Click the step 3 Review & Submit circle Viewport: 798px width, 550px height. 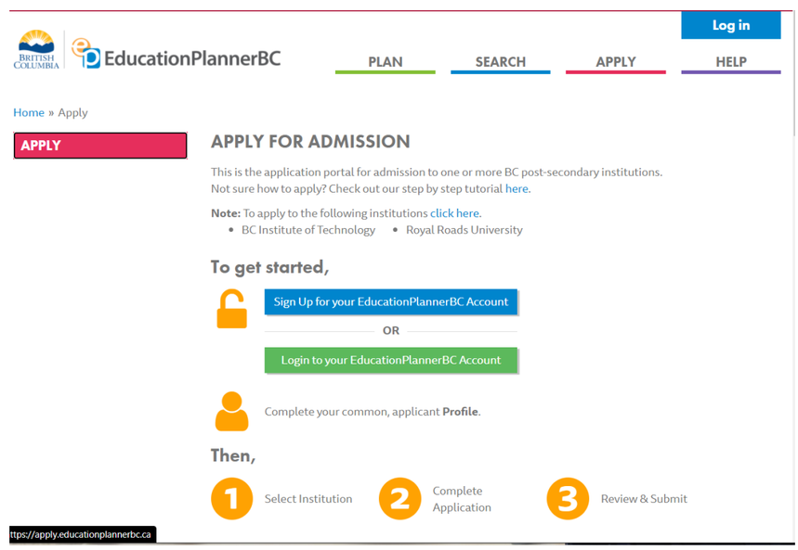(568, 498)
